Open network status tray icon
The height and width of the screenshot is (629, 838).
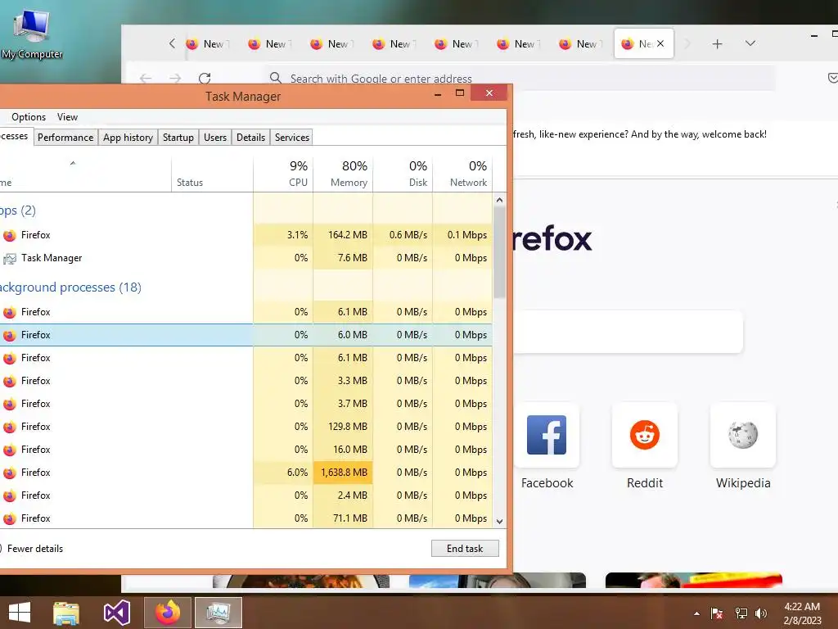(741, 613)
